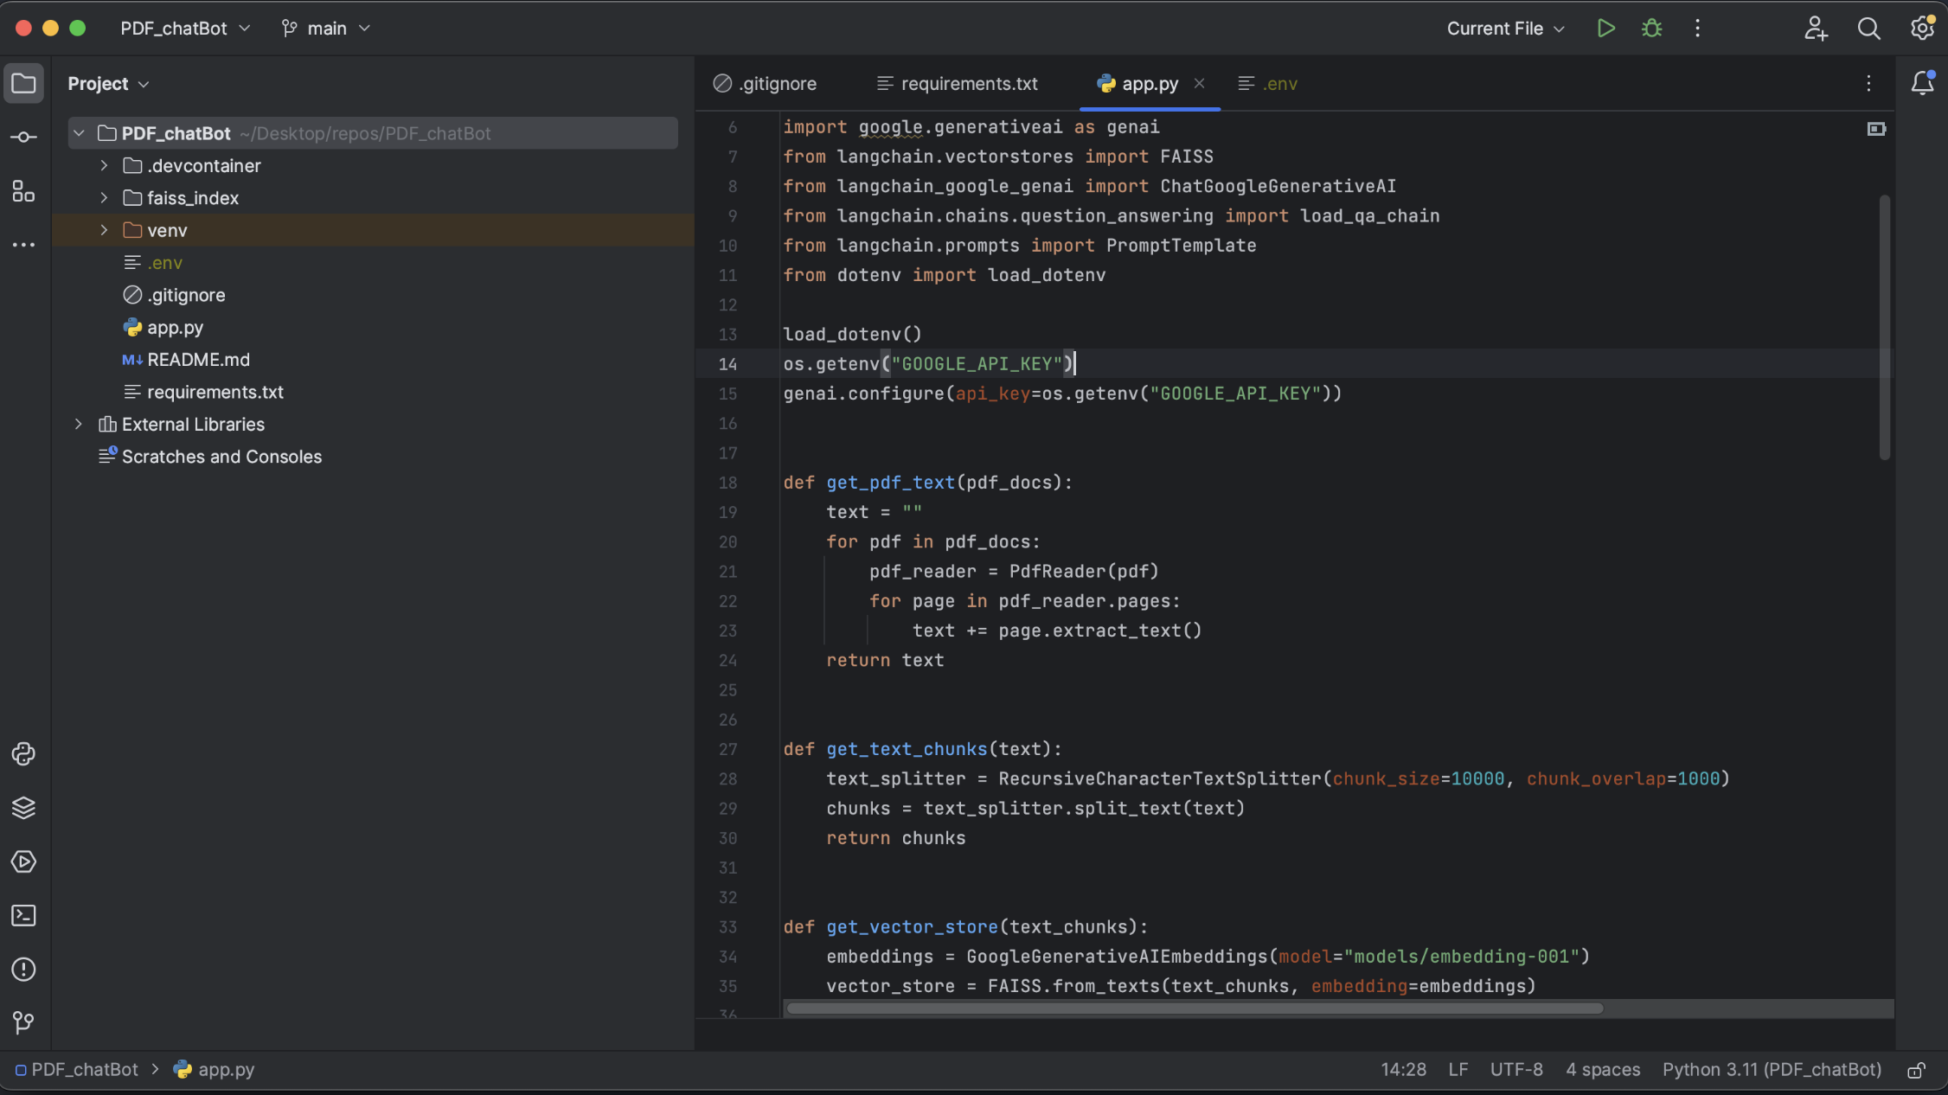This screenshot has width=1948, height=1095.
Task: Open the Project tool window folder icon
Action: coord(23,84)
